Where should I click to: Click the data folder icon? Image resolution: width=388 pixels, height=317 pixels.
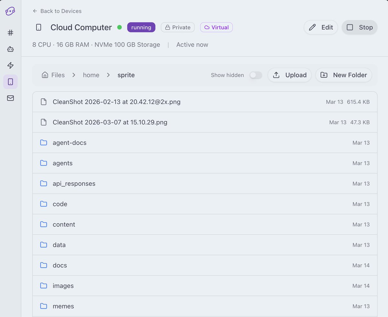pos(44,245)
